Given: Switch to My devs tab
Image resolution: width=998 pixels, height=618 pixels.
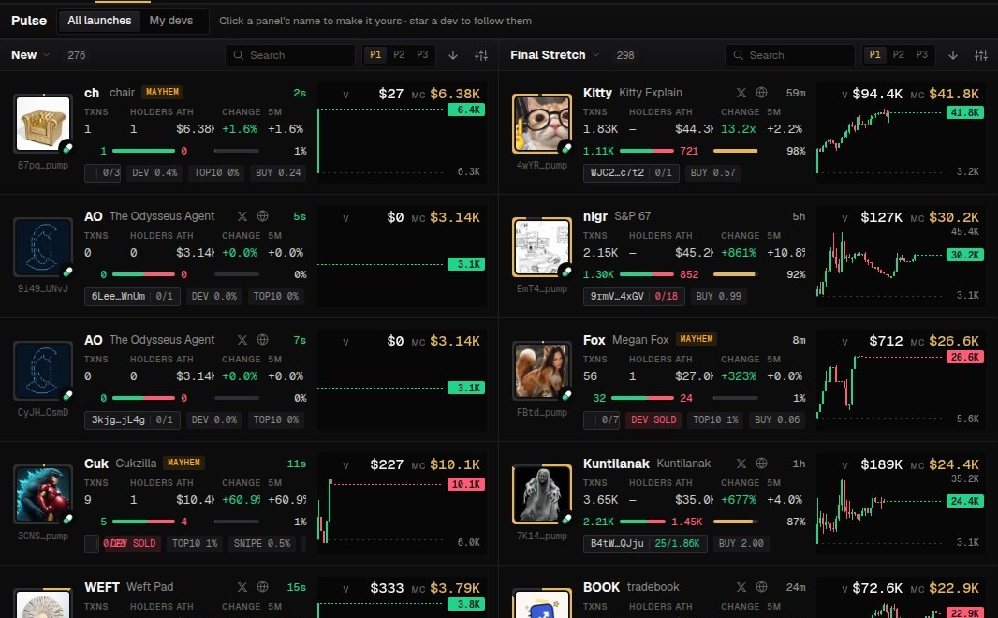Looking at the screenshot, I should pos(171,21).
